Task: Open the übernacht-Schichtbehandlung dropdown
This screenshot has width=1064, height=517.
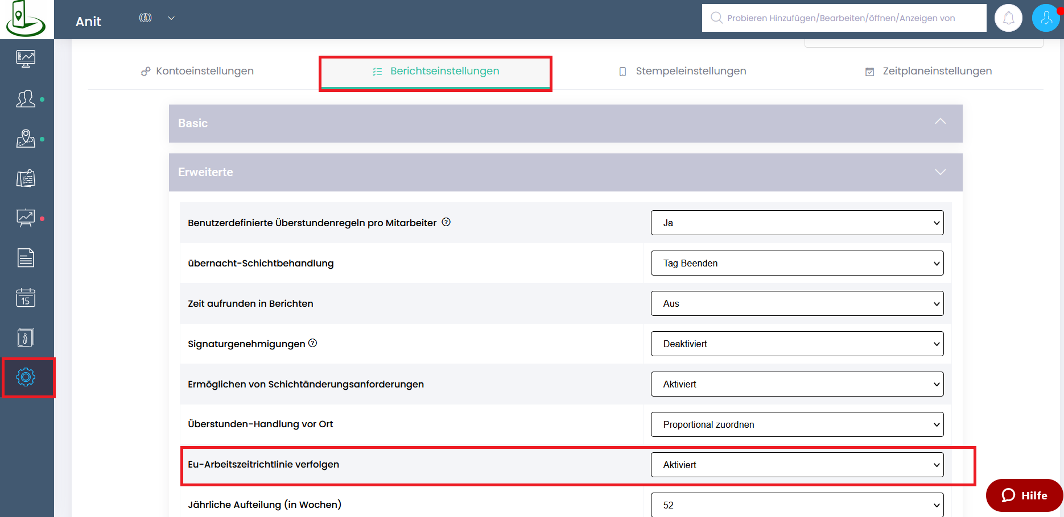Action: [797, 263]
